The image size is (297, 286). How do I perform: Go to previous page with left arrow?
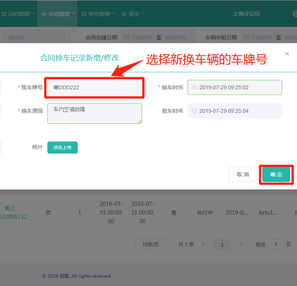coord(203,245)
